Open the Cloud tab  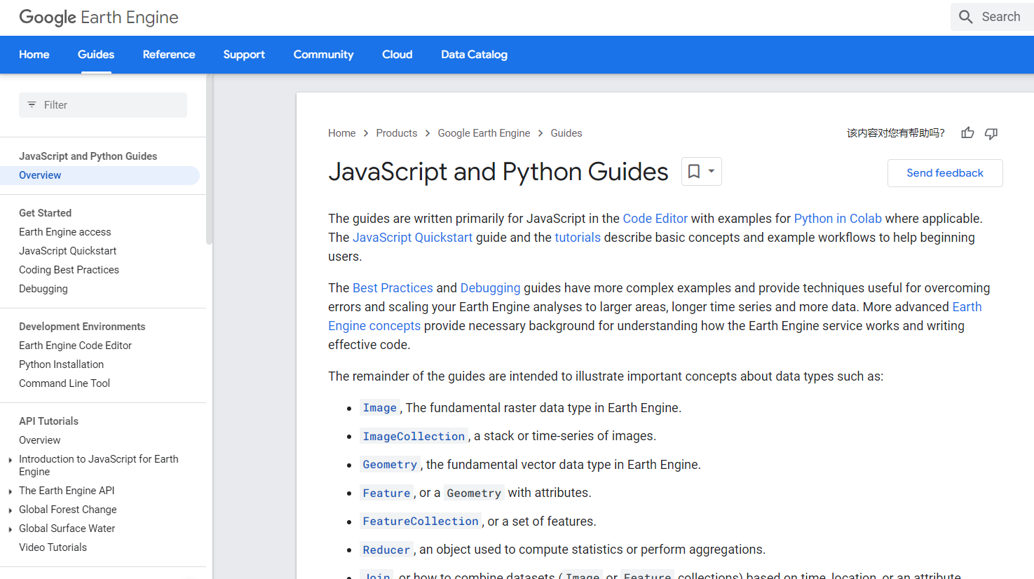(x=397, y=55)
